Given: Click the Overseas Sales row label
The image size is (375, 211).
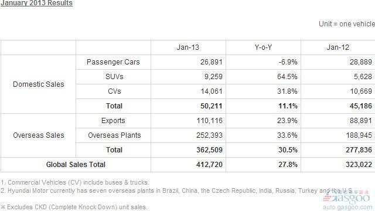Looking at the screenshot, I should (x=39, y=135).
